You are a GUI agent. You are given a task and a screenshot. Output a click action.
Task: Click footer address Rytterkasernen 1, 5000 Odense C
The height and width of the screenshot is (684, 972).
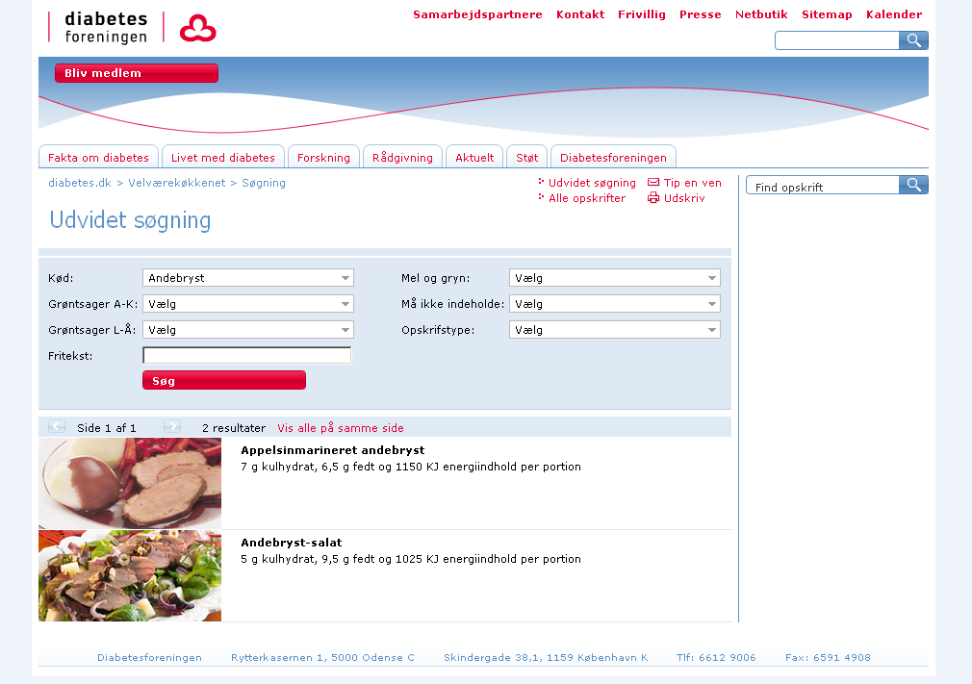click(322, 657)
